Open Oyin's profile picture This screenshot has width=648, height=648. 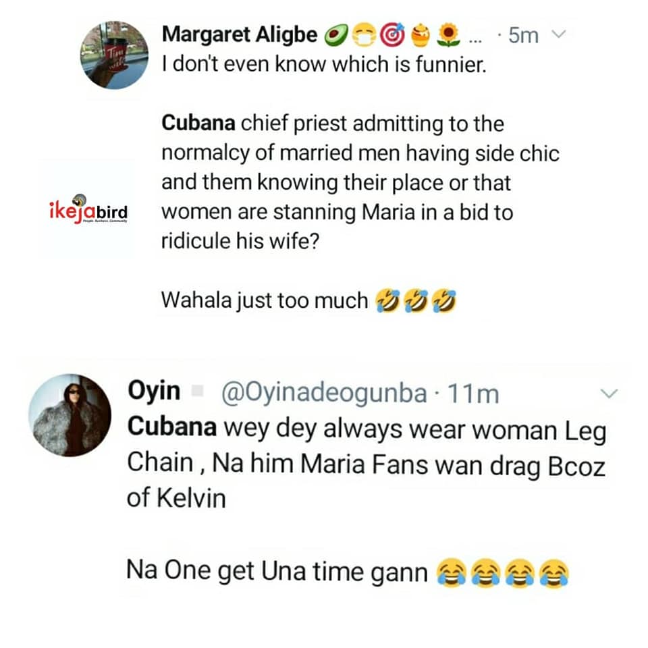click(70, 415)
